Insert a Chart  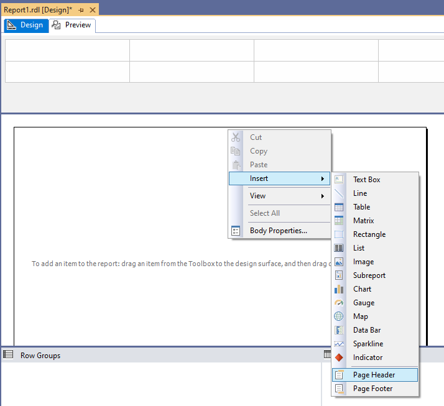[x=375, y=289]
